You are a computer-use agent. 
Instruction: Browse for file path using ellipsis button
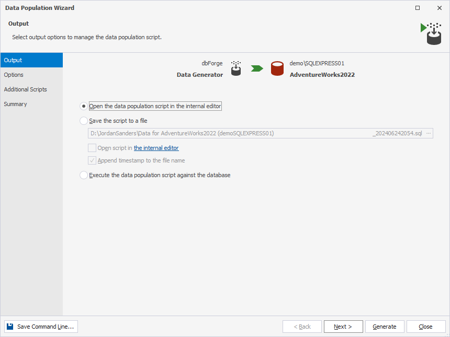(429, 133)
